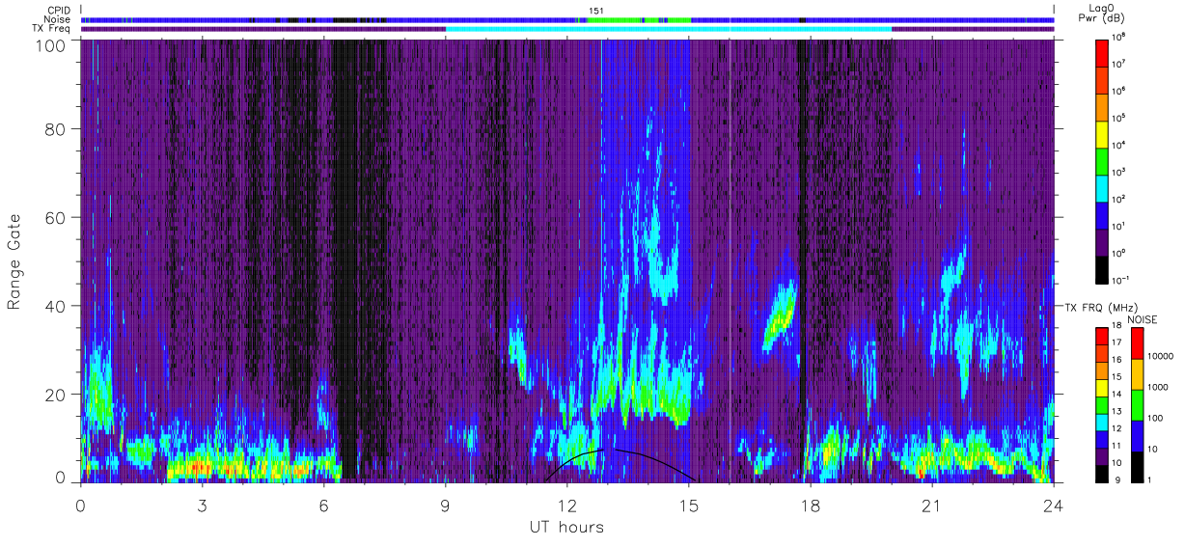This screenshot has height=547, width=1185.
Task: Click the 80 tick on Range Gate axis
Action: (54, 128)
